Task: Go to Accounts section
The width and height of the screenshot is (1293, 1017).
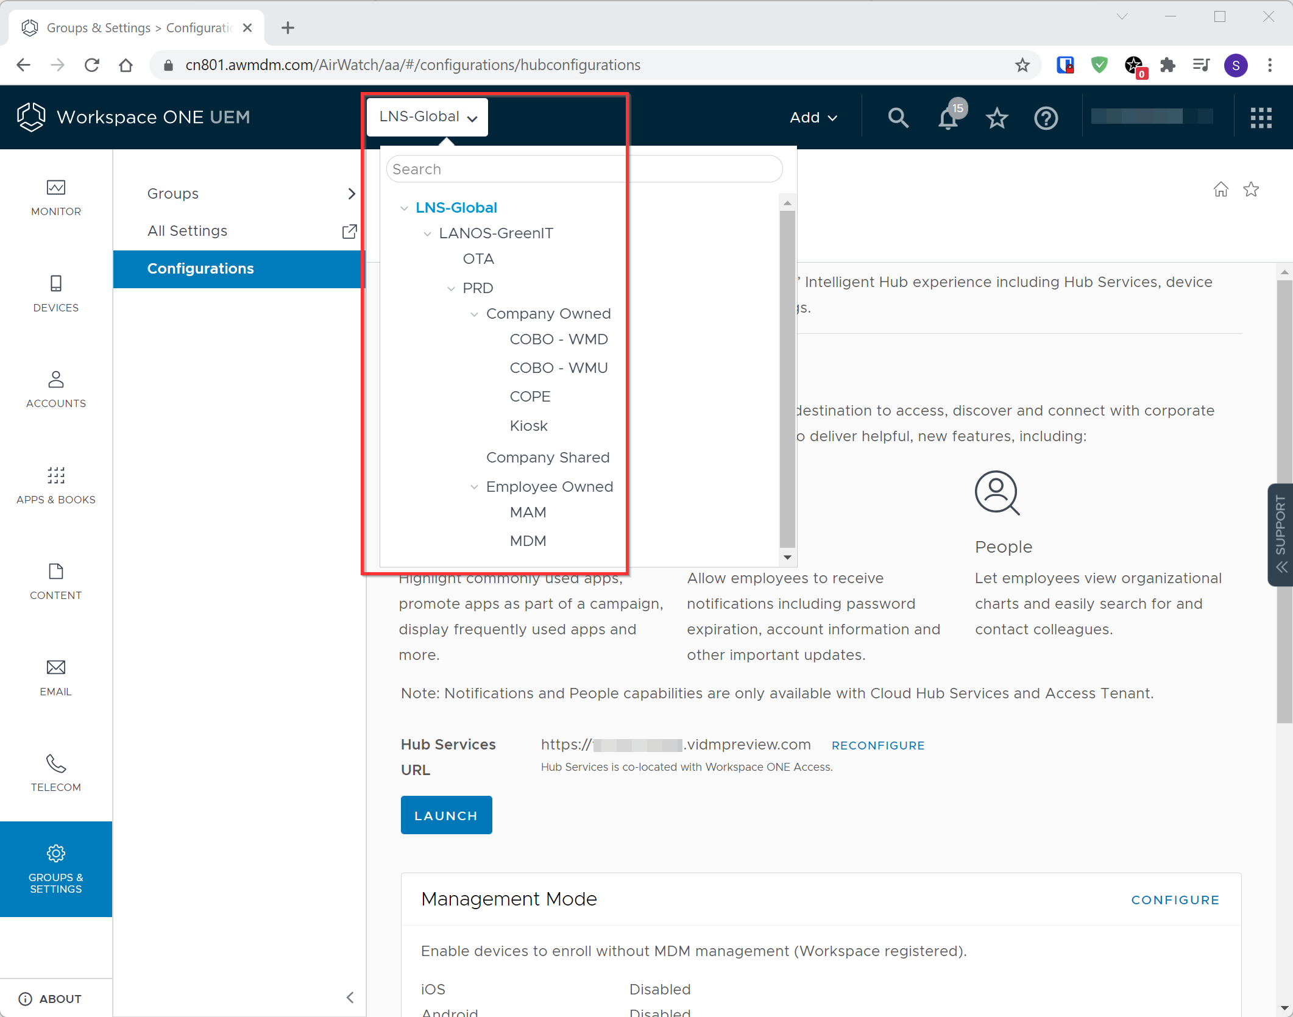Action: click(56, 389)
